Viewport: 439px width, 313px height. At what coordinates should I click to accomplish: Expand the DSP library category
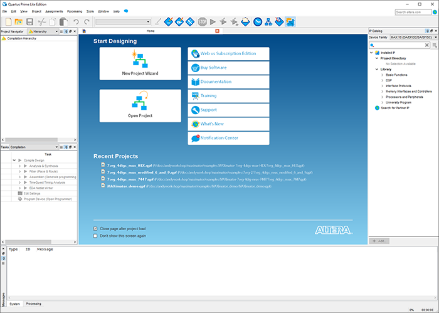click(x=383, y=80)
